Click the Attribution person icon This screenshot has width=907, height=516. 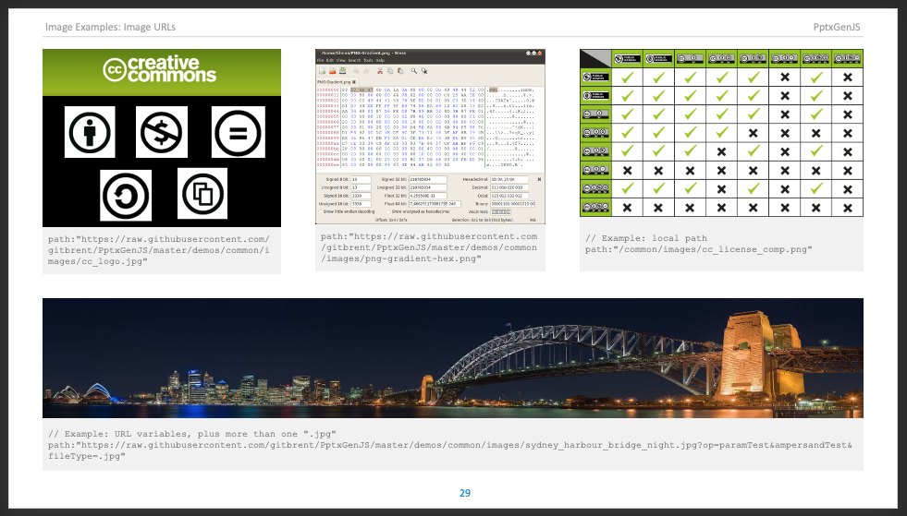(90, 132)
